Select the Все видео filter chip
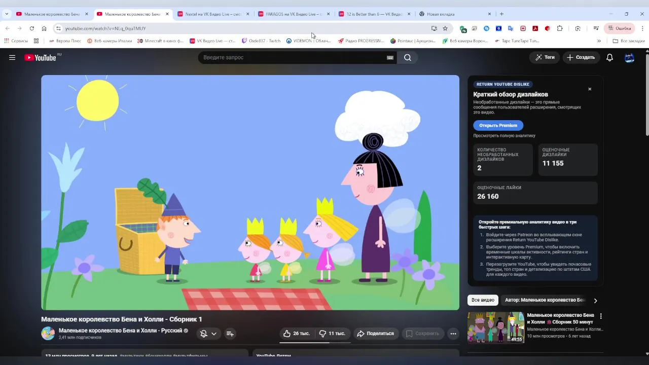The height and width of the screenshot is (365, 649). [483, 300]
